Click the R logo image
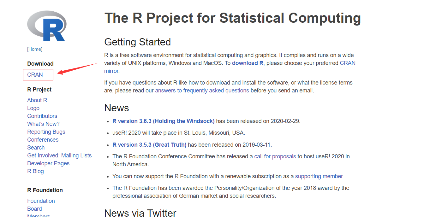 (x=46, y=26)
